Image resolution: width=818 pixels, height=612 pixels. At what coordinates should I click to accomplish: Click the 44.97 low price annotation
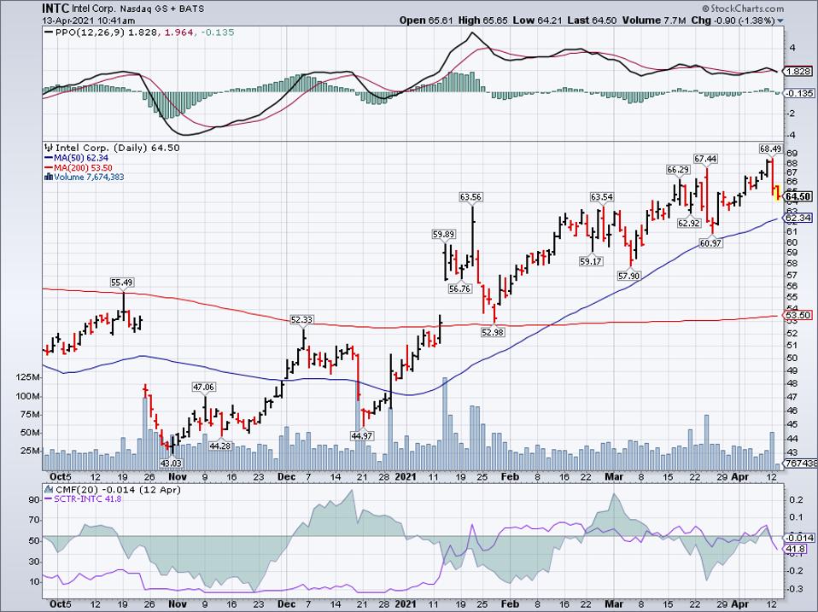[361, 436]
